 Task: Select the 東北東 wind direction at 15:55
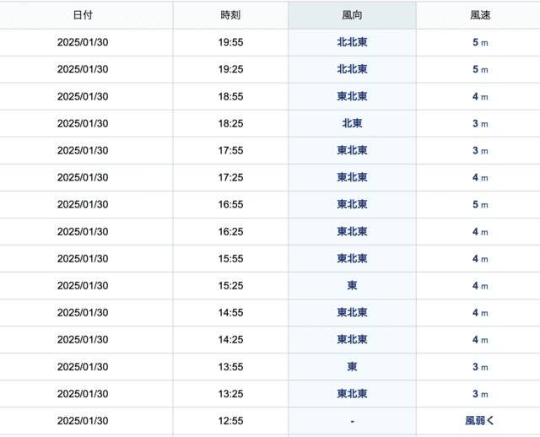pos(352,259)
